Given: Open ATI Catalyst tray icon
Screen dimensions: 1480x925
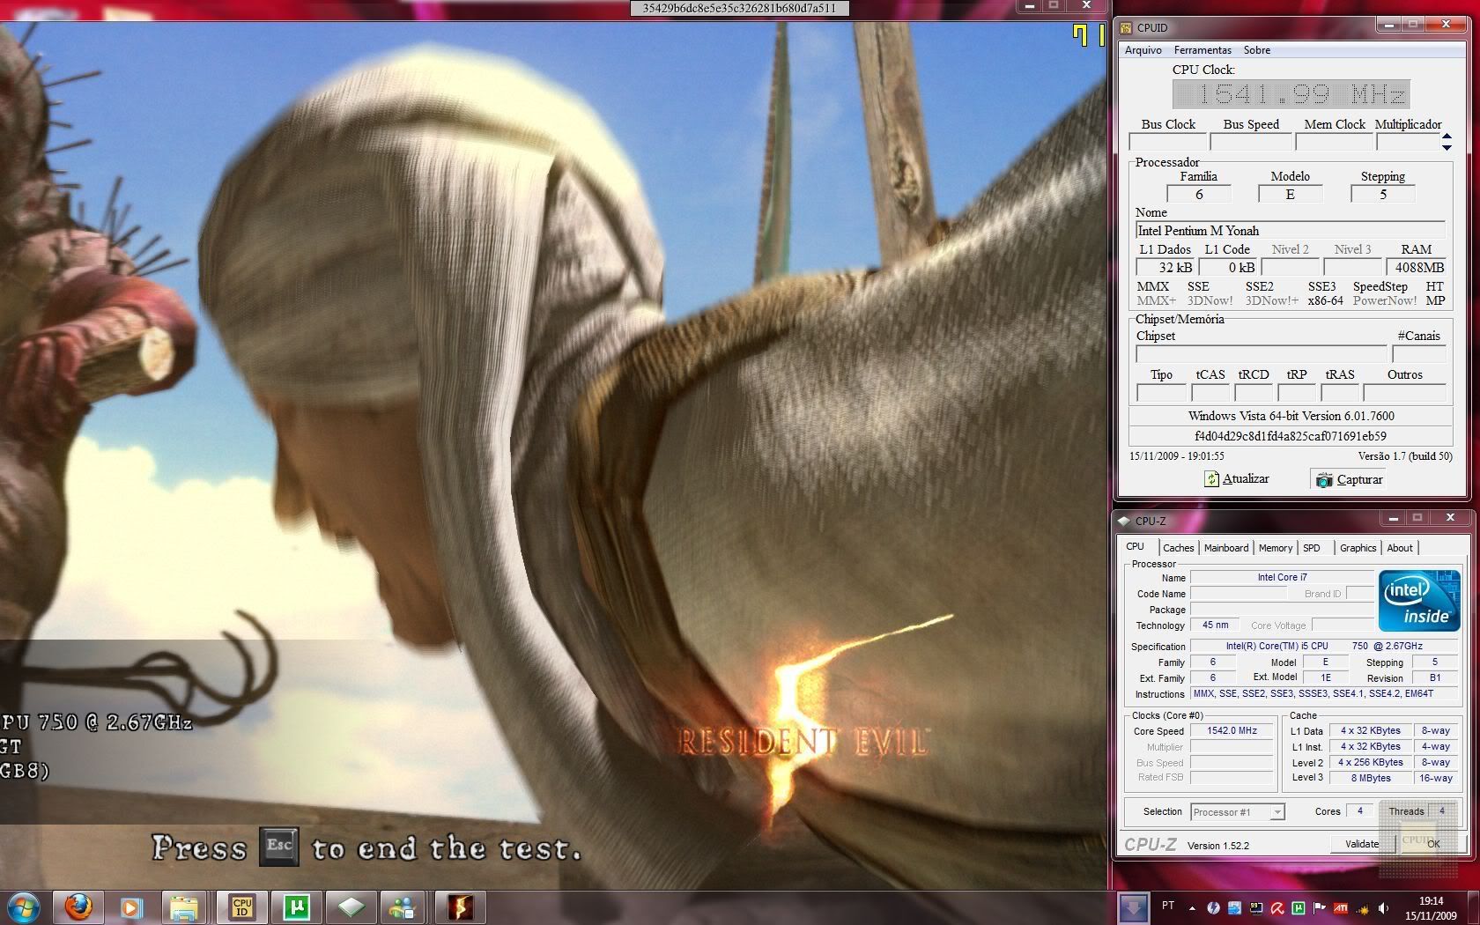Looking at the screenshot, I should [1341, 908].
